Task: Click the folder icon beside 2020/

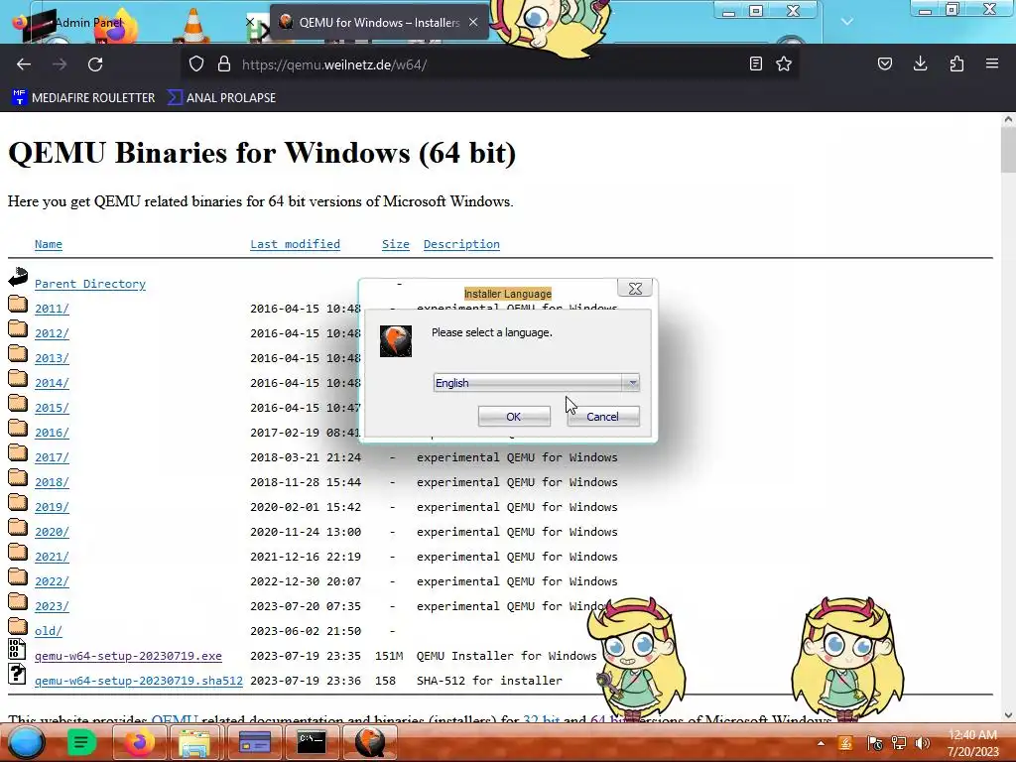Action: [x=18, y=527]
